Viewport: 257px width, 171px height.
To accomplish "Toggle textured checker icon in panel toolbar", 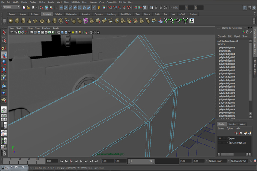I will (69, 32).
